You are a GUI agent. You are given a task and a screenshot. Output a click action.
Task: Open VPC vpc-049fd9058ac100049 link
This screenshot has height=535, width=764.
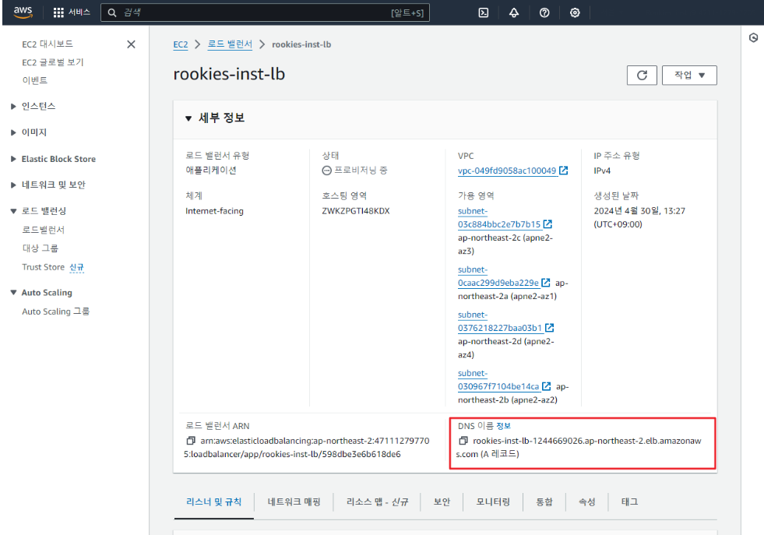pyautogui.click(x=507, y=171)
